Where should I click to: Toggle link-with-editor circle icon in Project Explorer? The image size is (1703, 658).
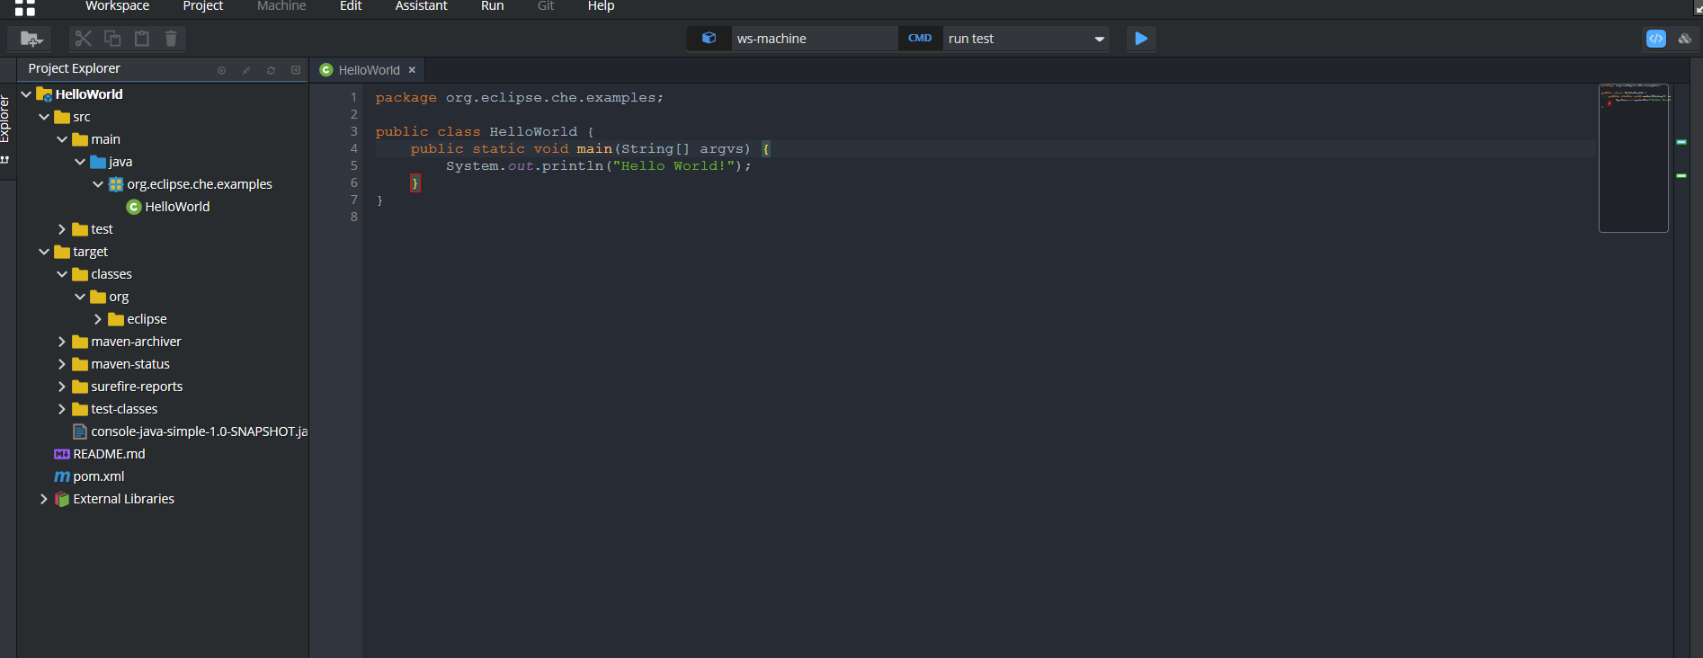(x=221, y=70)
